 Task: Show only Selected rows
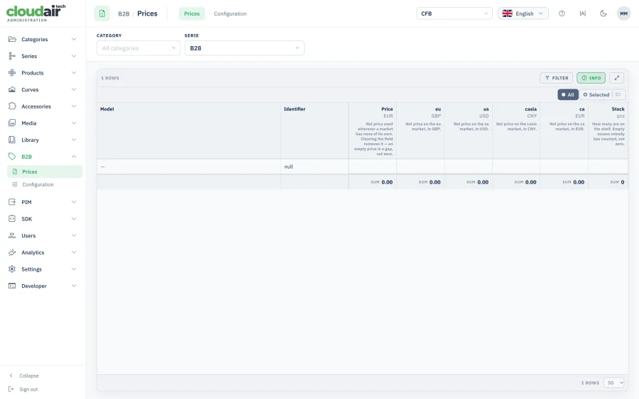click(596, 94)
